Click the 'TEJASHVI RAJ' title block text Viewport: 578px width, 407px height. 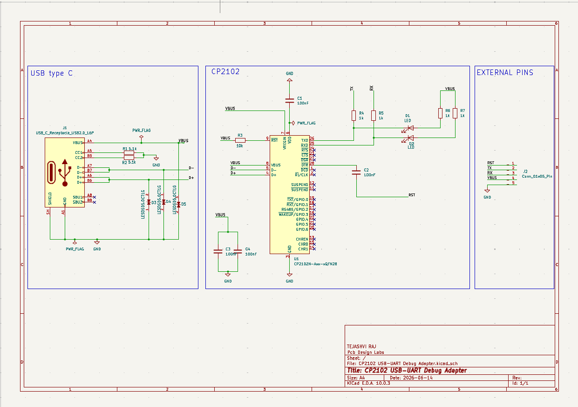tap(361, 347)
